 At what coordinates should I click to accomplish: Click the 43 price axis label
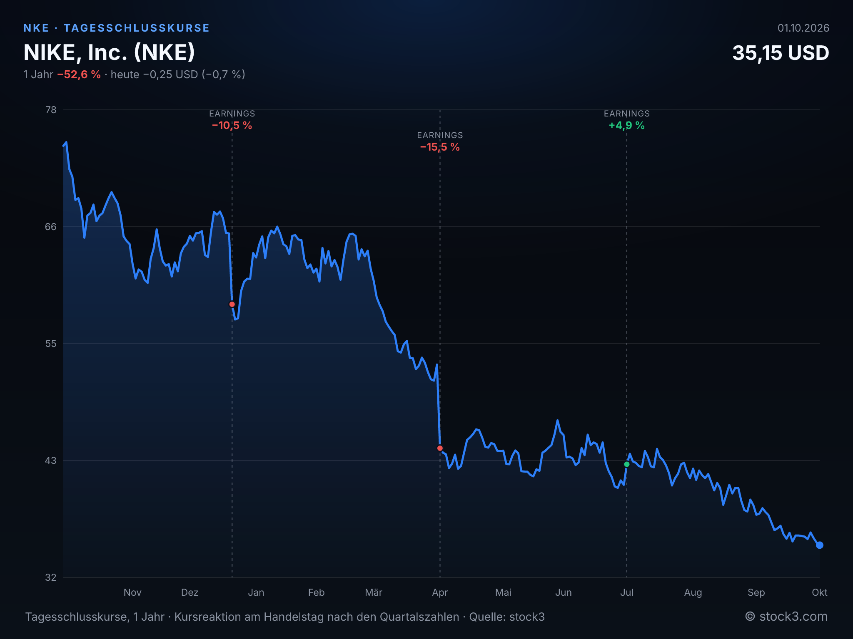(x=51, y=461)
